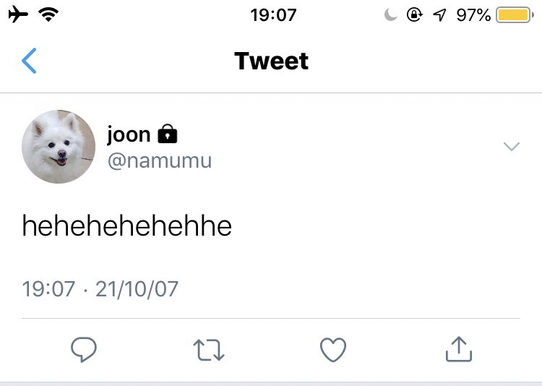The height and width of the screenshot is (386, 542).
Task: Tap the 19:07 tweet timestamp
Action: point(48,289)
